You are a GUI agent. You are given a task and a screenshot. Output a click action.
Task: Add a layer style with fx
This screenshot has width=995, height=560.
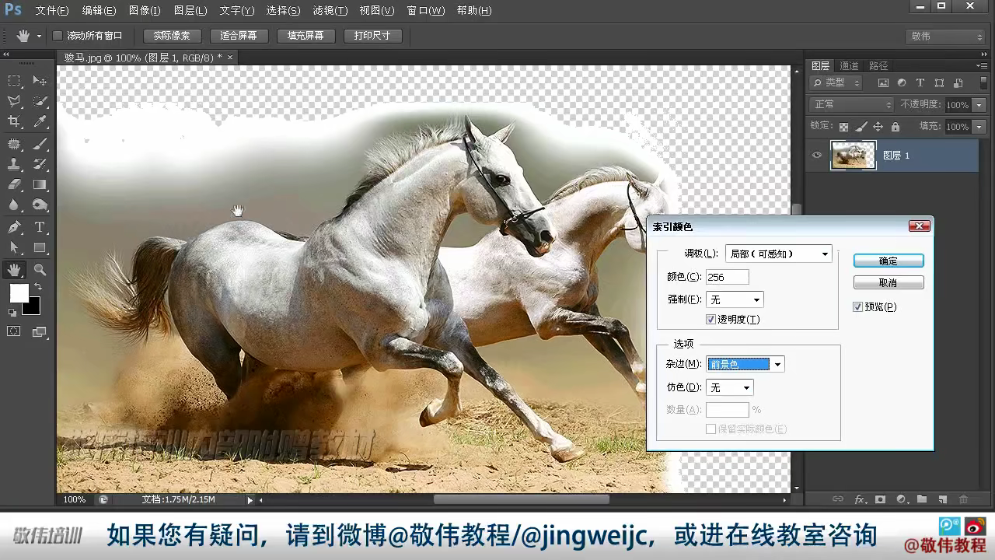(860, 499)
